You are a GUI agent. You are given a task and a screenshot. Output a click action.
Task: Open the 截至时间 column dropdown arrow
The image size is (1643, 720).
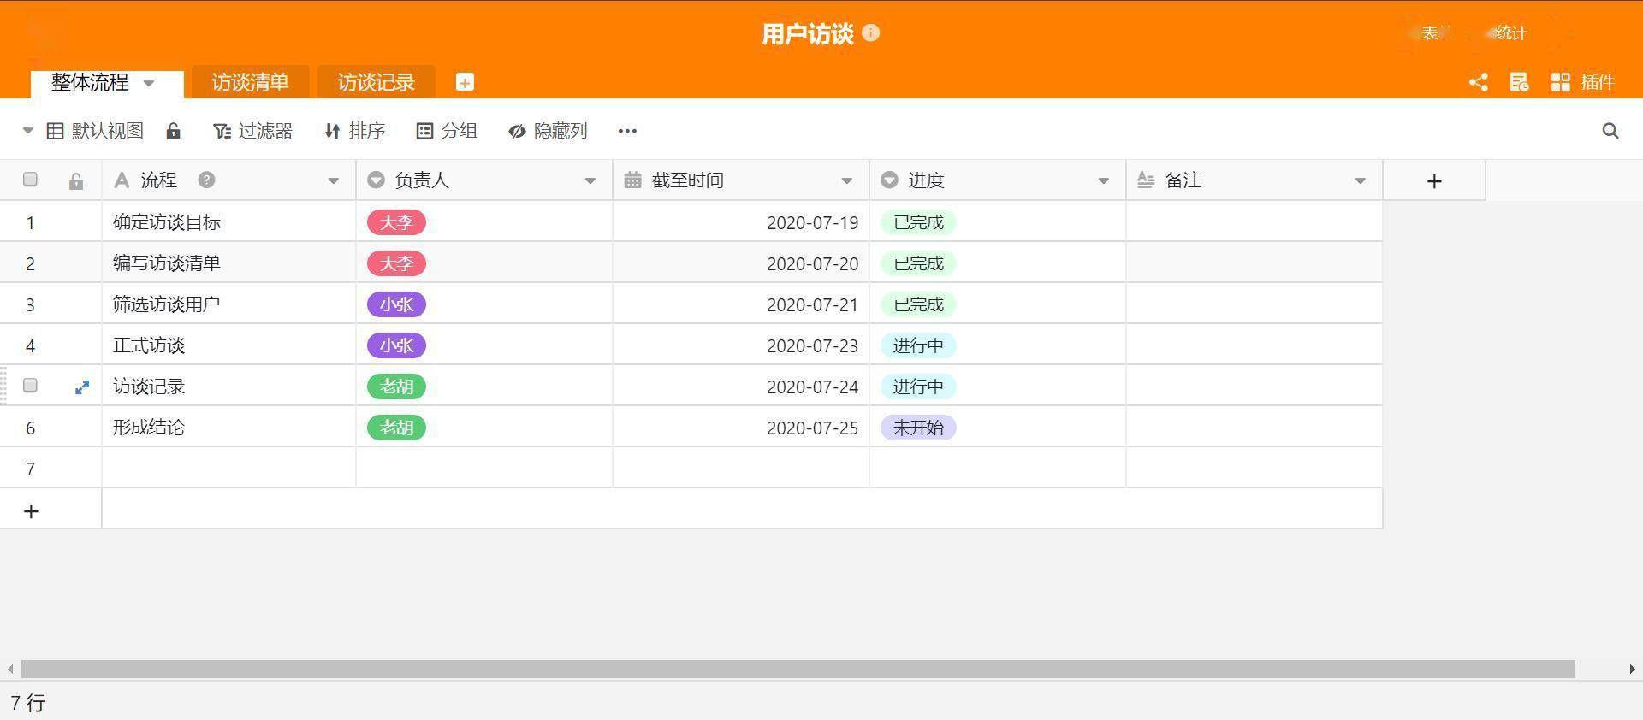pos(847,180)
